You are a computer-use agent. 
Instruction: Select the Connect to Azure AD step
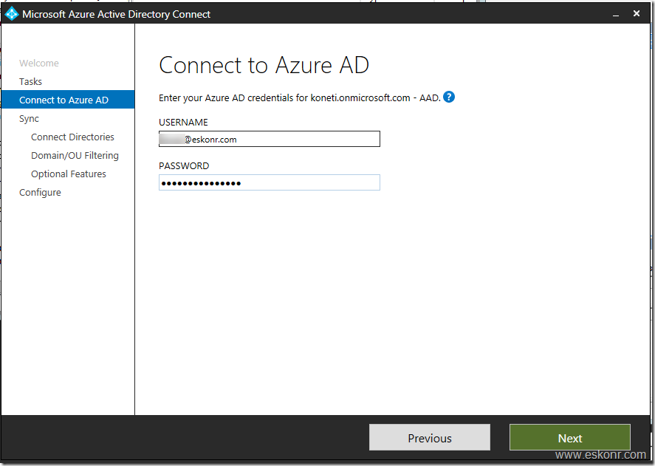pyautogui.click(x=68, y=100)
